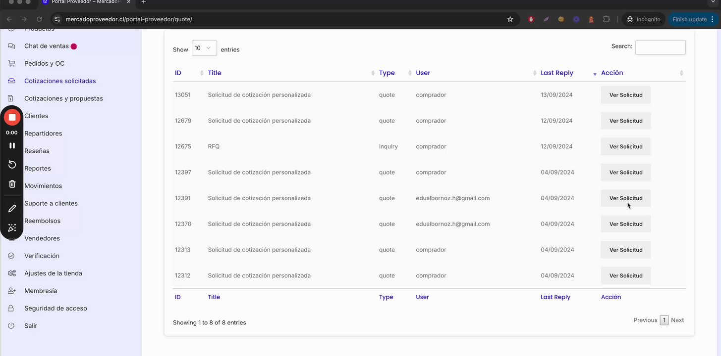Open the Seguridad de acceso lock icon
Image resolution: width=721 pixels, height=356 pixels.
11,309
